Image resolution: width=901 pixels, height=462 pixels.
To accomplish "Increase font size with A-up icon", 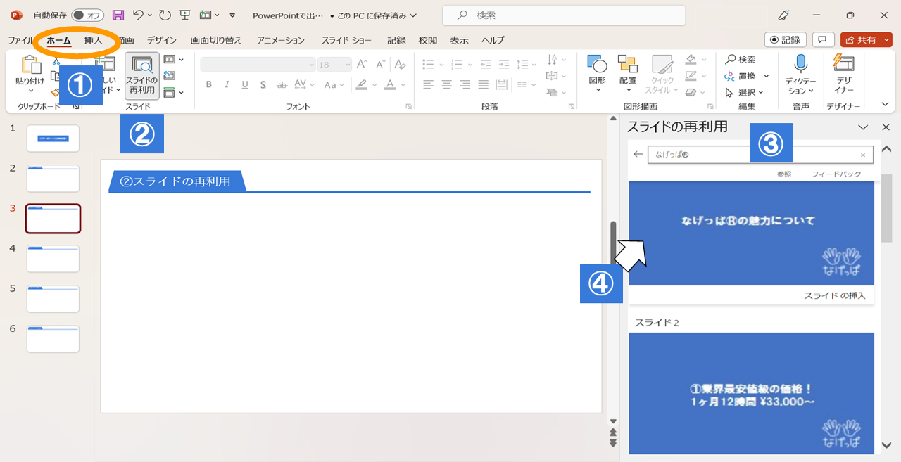I will [x=362, y=65].
